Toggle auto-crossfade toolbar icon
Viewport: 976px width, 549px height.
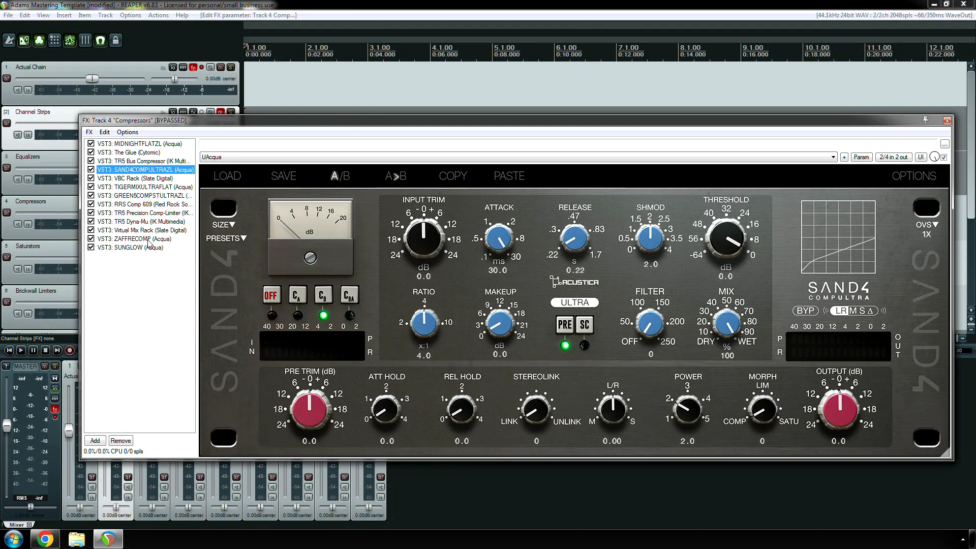[24, 40]
